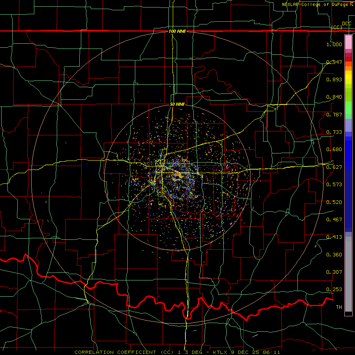Click the 0.627 legend value
Image resolution: width=355 pixels, height=355 pixels.
tap(334, 167)
